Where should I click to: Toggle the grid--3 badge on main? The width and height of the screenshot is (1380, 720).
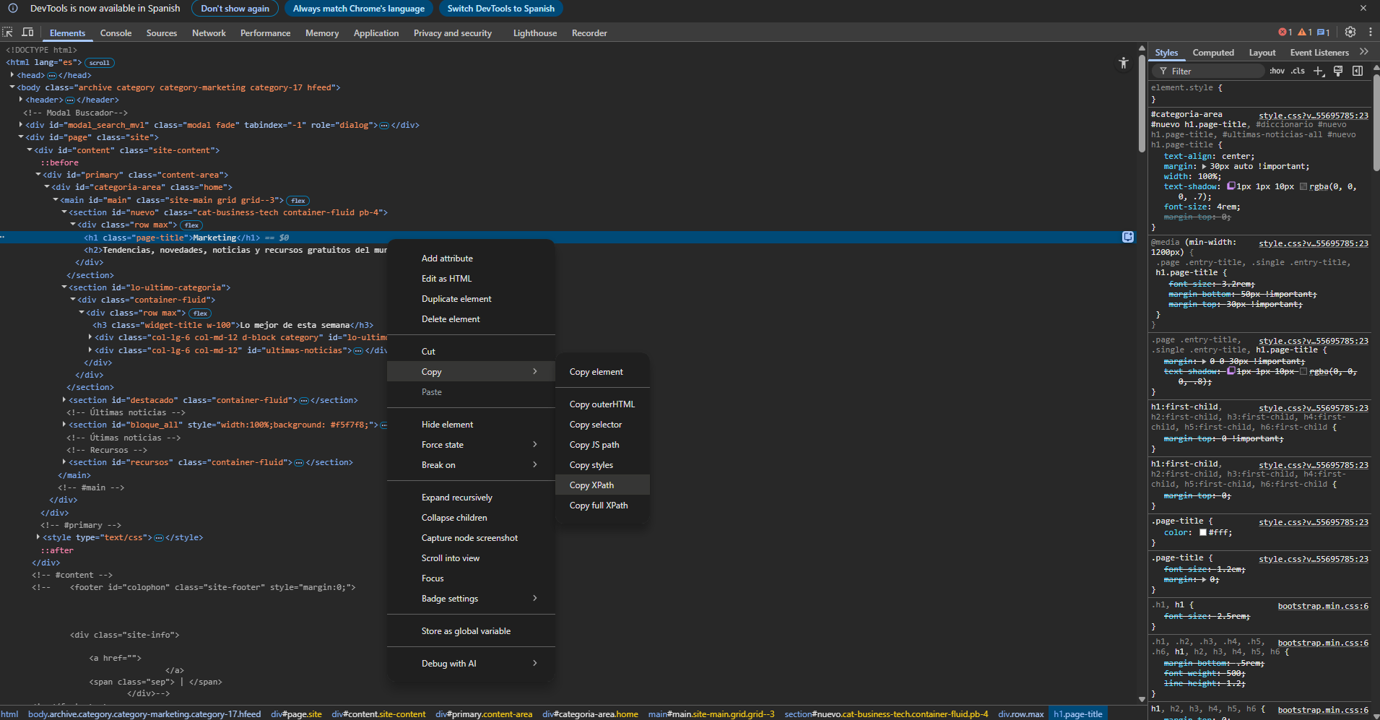[x=297, y=200]
